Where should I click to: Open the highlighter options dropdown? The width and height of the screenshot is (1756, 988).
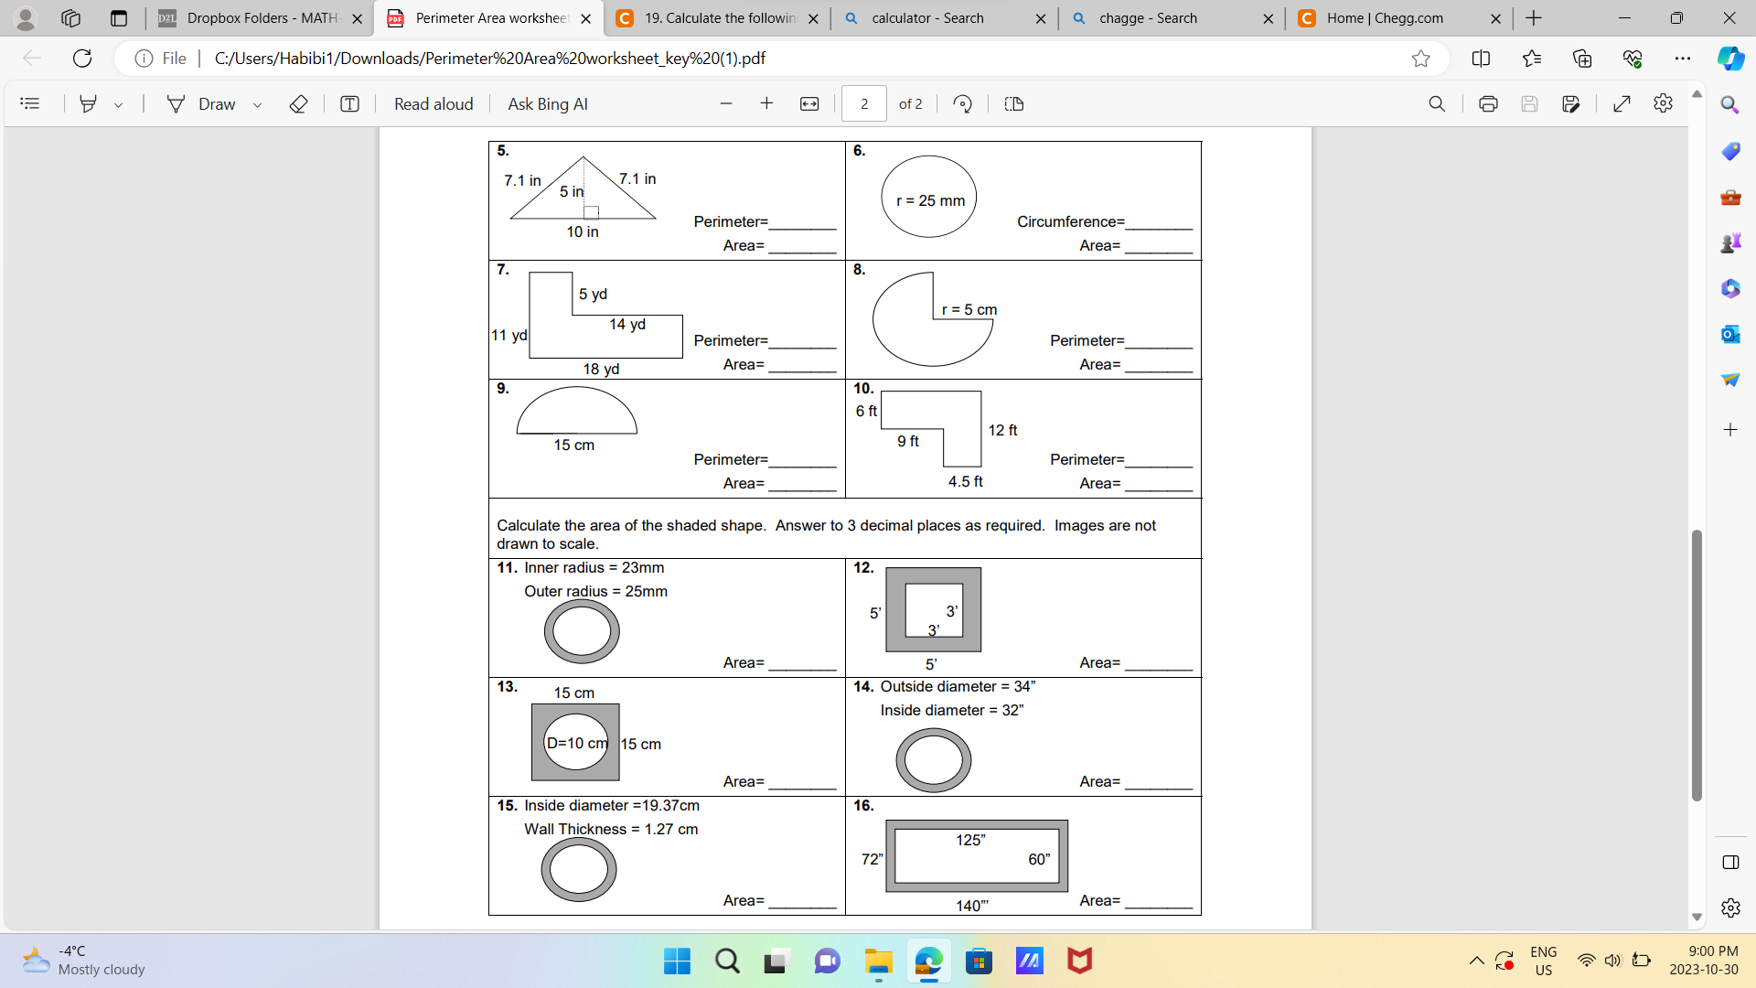pyautogui.click(x=118, y=103)
